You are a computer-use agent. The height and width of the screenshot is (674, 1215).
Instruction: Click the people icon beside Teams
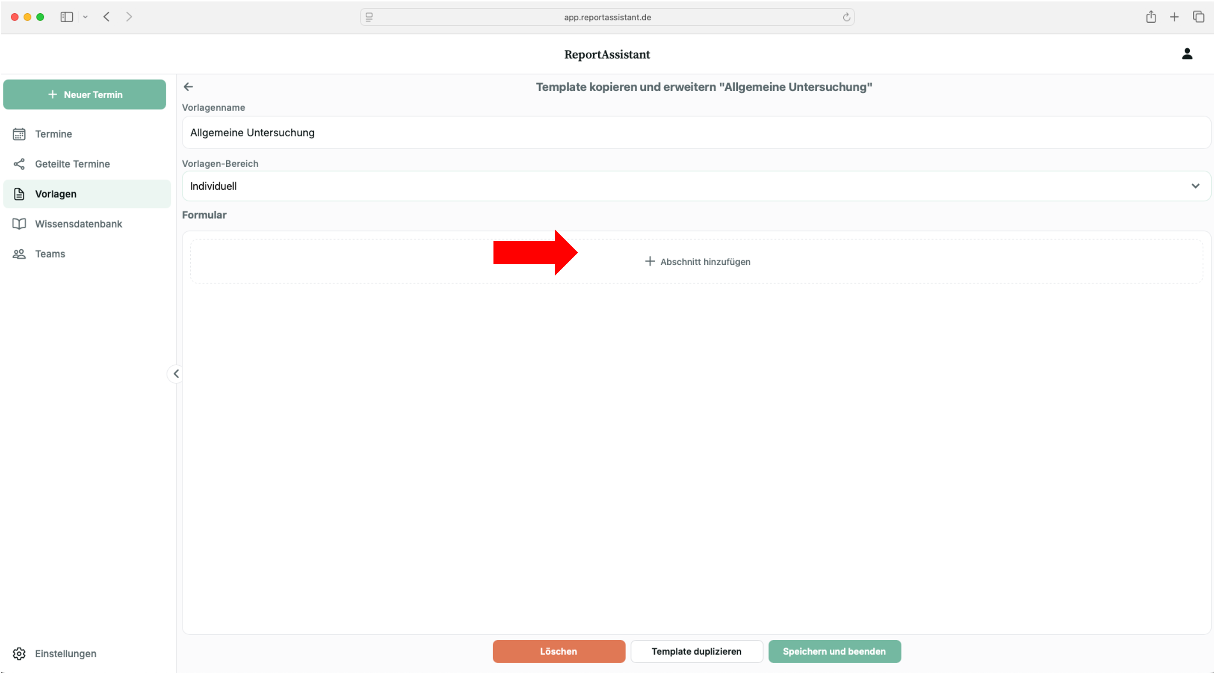tap(19, 254)
